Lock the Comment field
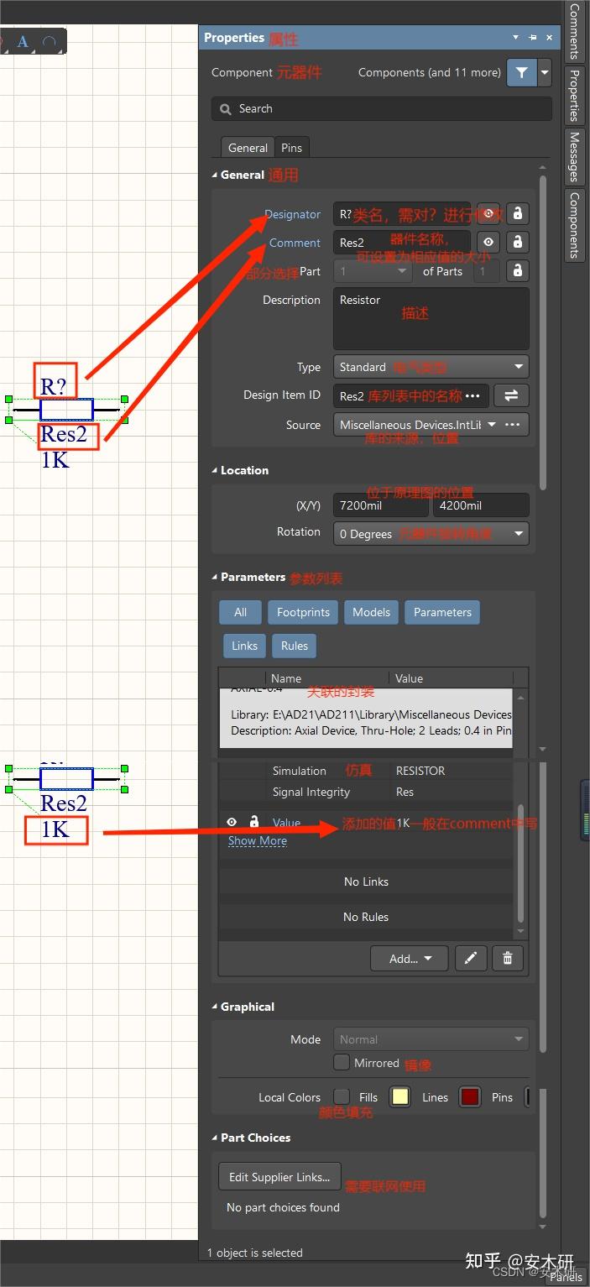 [518, 243]
